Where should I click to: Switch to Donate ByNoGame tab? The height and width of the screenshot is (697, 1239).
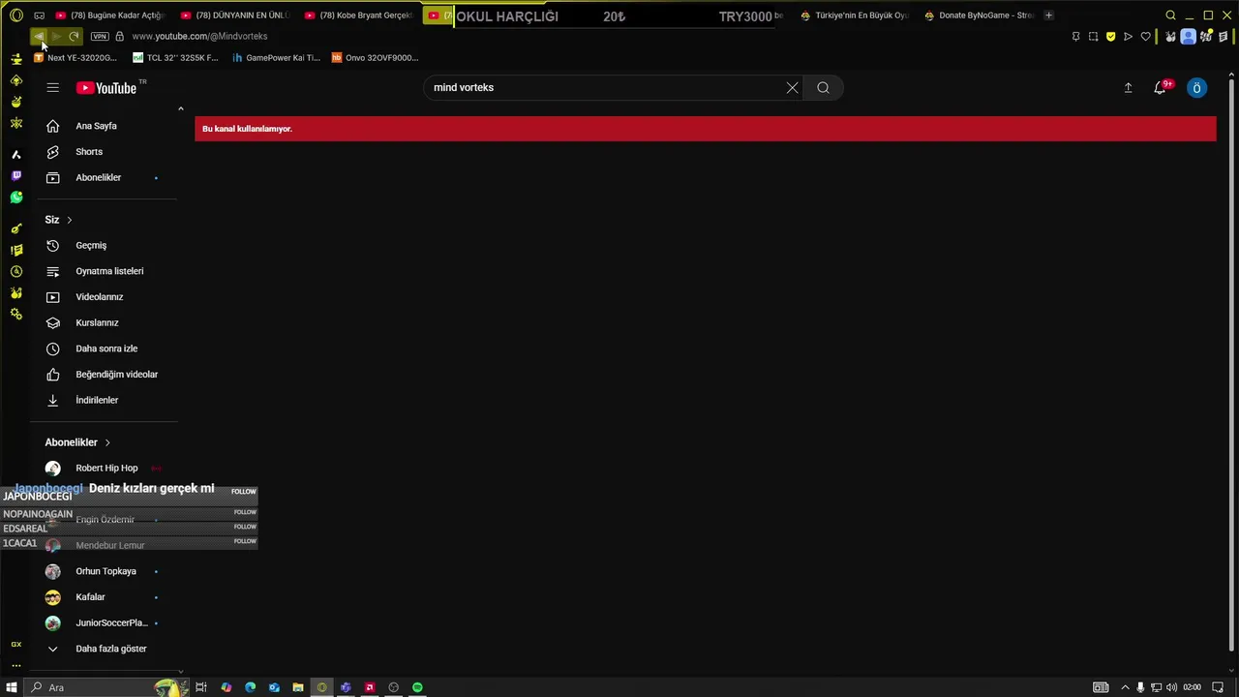979,15
